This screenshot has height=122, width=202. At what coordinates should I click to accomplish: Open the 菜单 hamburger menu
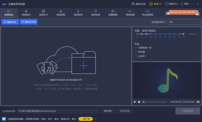[x=184, y=4]
